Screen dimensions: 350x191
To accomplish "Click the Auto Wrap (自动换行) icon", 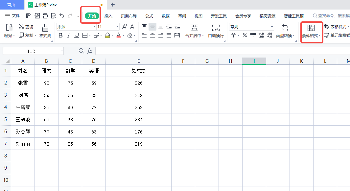I will pos(216,28).
